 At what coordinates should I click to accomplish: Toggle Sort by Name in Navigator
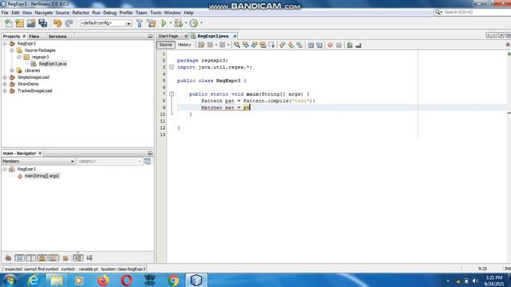[x=78, y=258]
